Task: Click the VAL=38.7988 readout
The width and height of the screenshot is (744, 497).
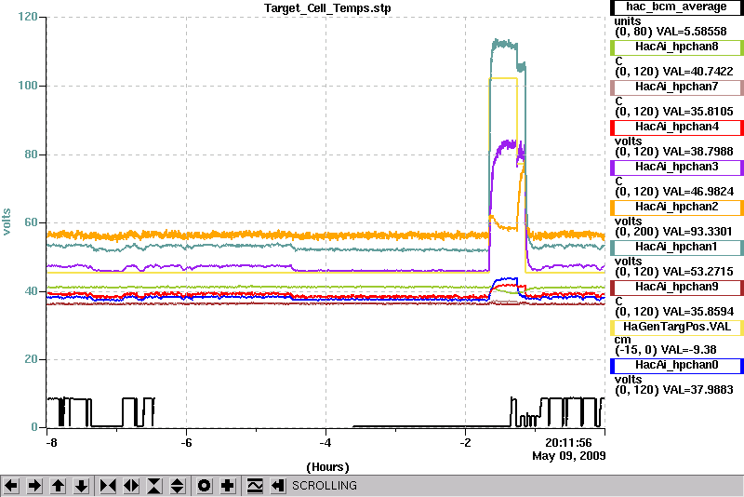Action: (x=698, y=152)
